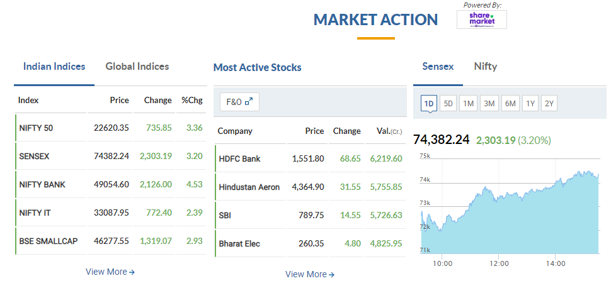Select the Sensex chart tab

coord(438,67)
